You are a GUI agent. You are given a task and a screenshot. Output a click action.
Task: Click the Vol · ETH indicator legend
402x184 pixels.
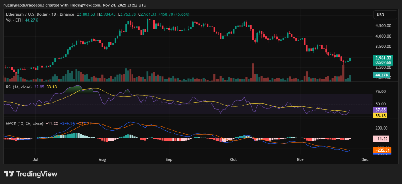(13, 20)
